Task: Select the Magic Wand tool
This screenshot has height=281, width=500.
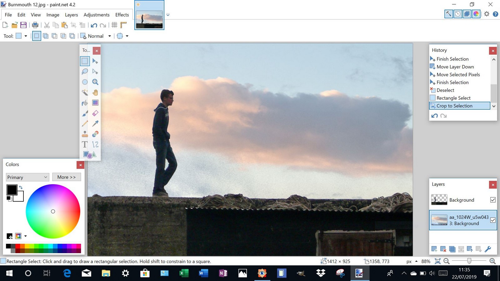Action: tap(85, 92)
